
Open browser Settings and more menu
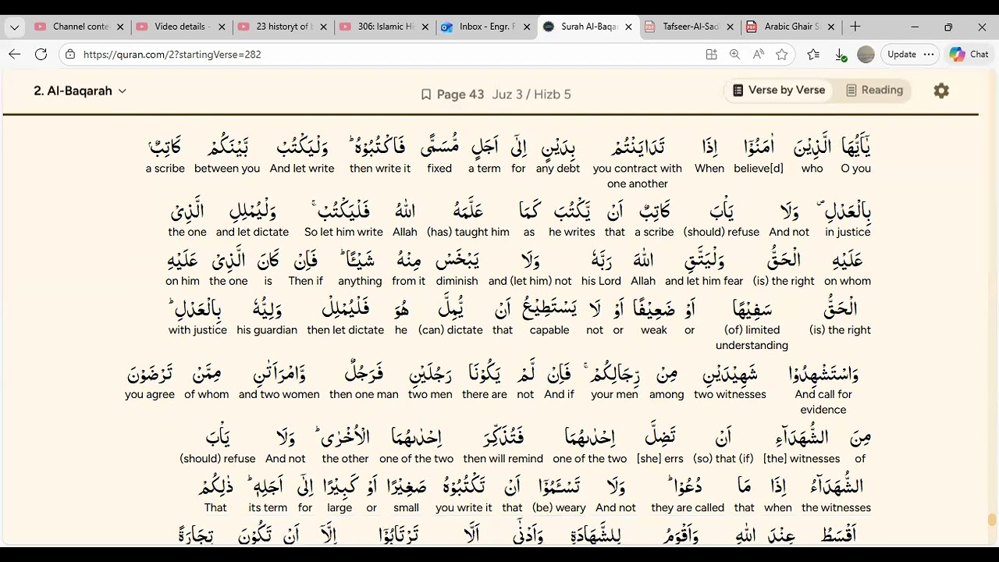coord(929,55)
